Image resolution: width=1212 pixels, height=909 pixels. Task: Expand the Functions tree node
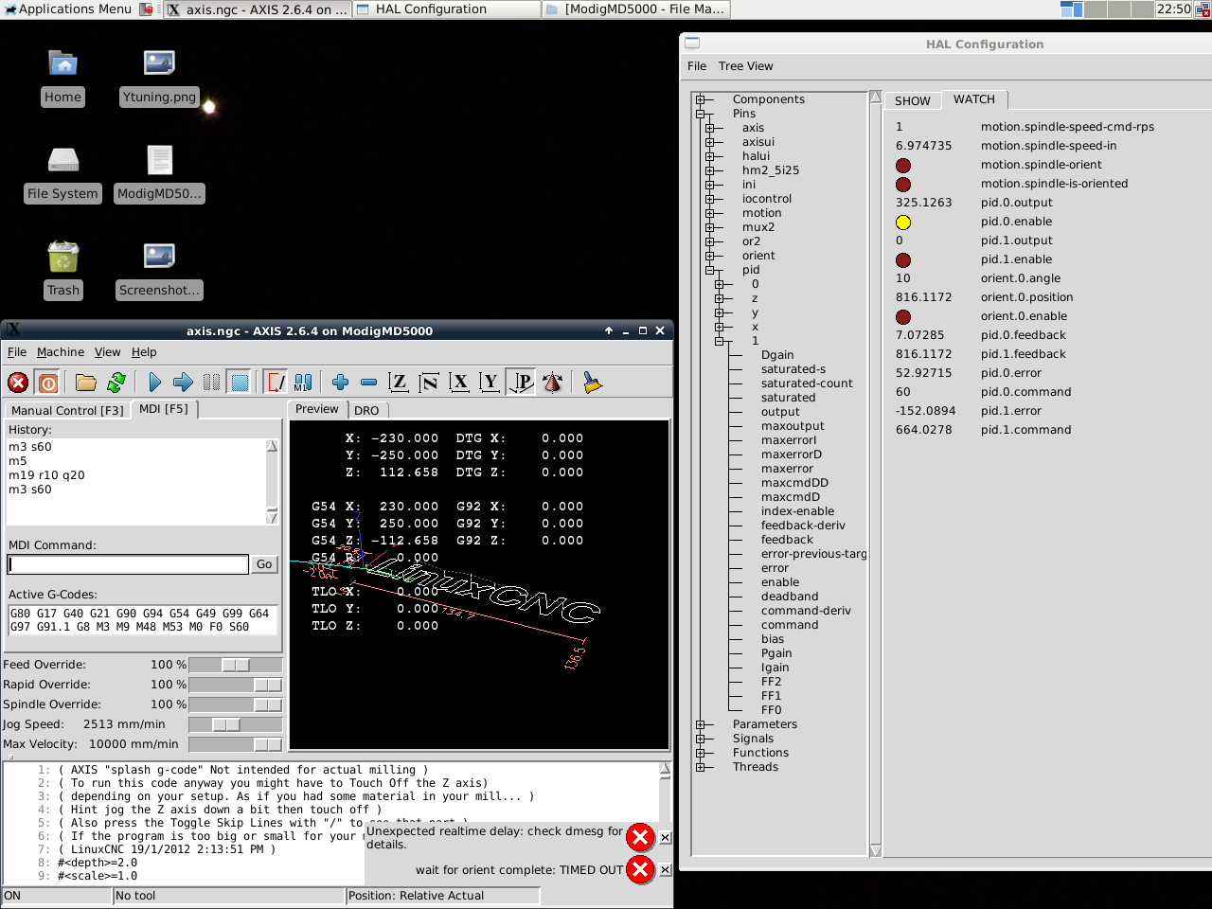701,753
